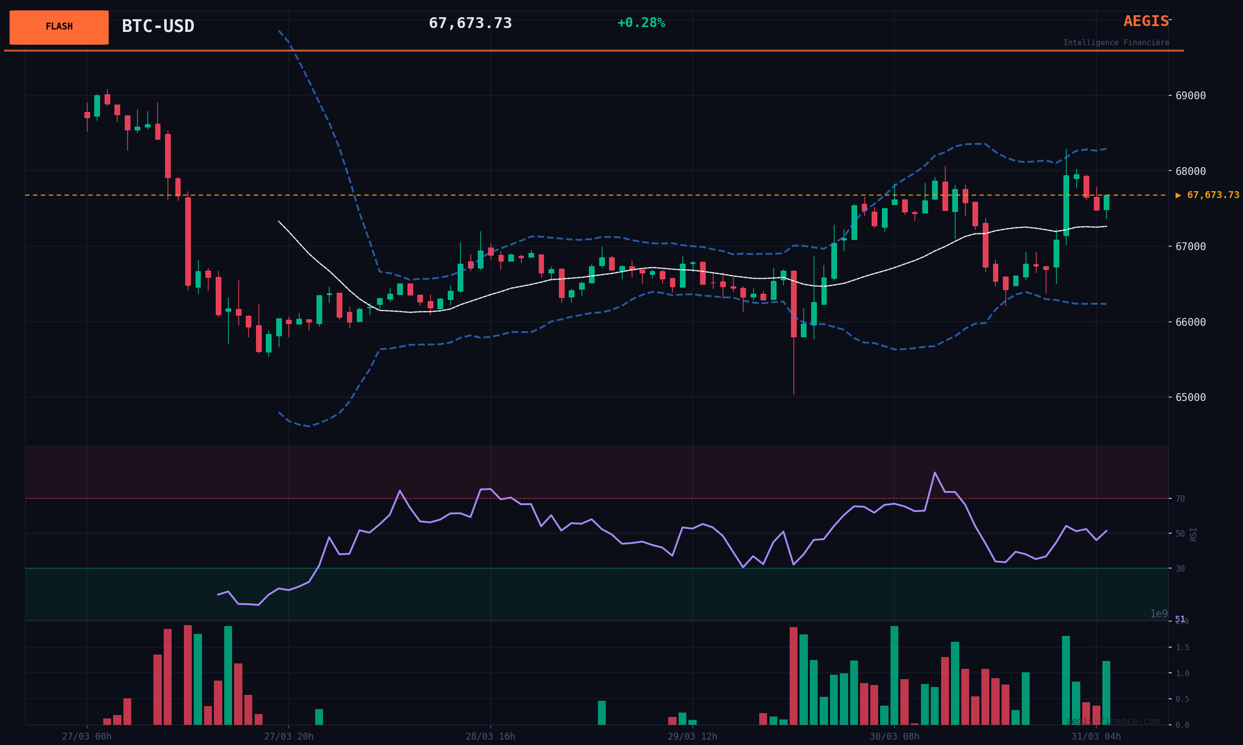
Task: Click the green +0.28% change indicator
Action: coord(641,23)
